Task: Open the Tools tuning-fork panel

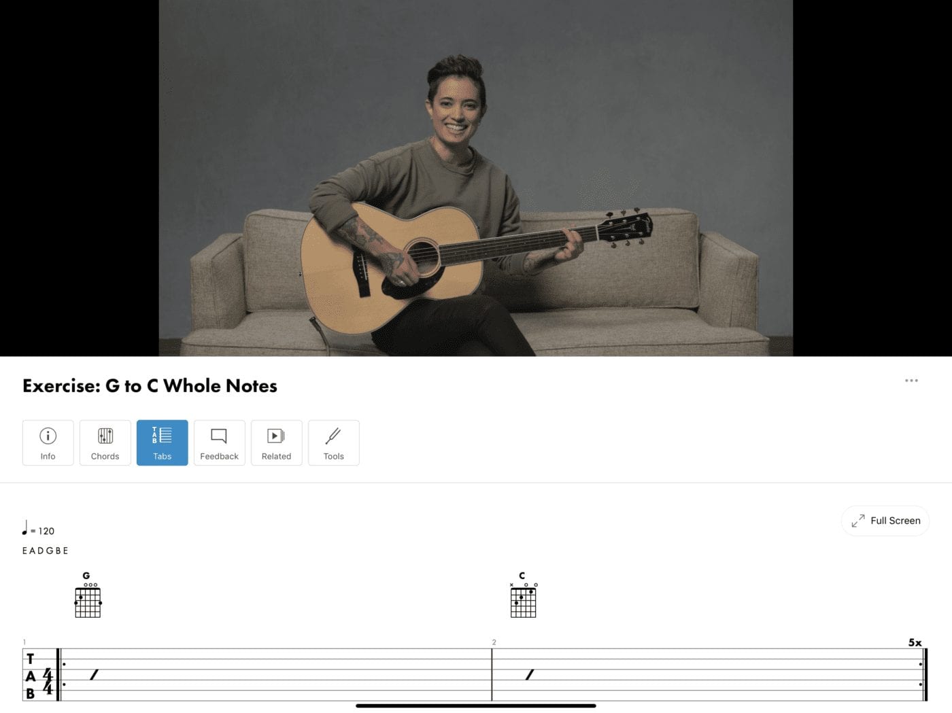Action: pos(333,442)
